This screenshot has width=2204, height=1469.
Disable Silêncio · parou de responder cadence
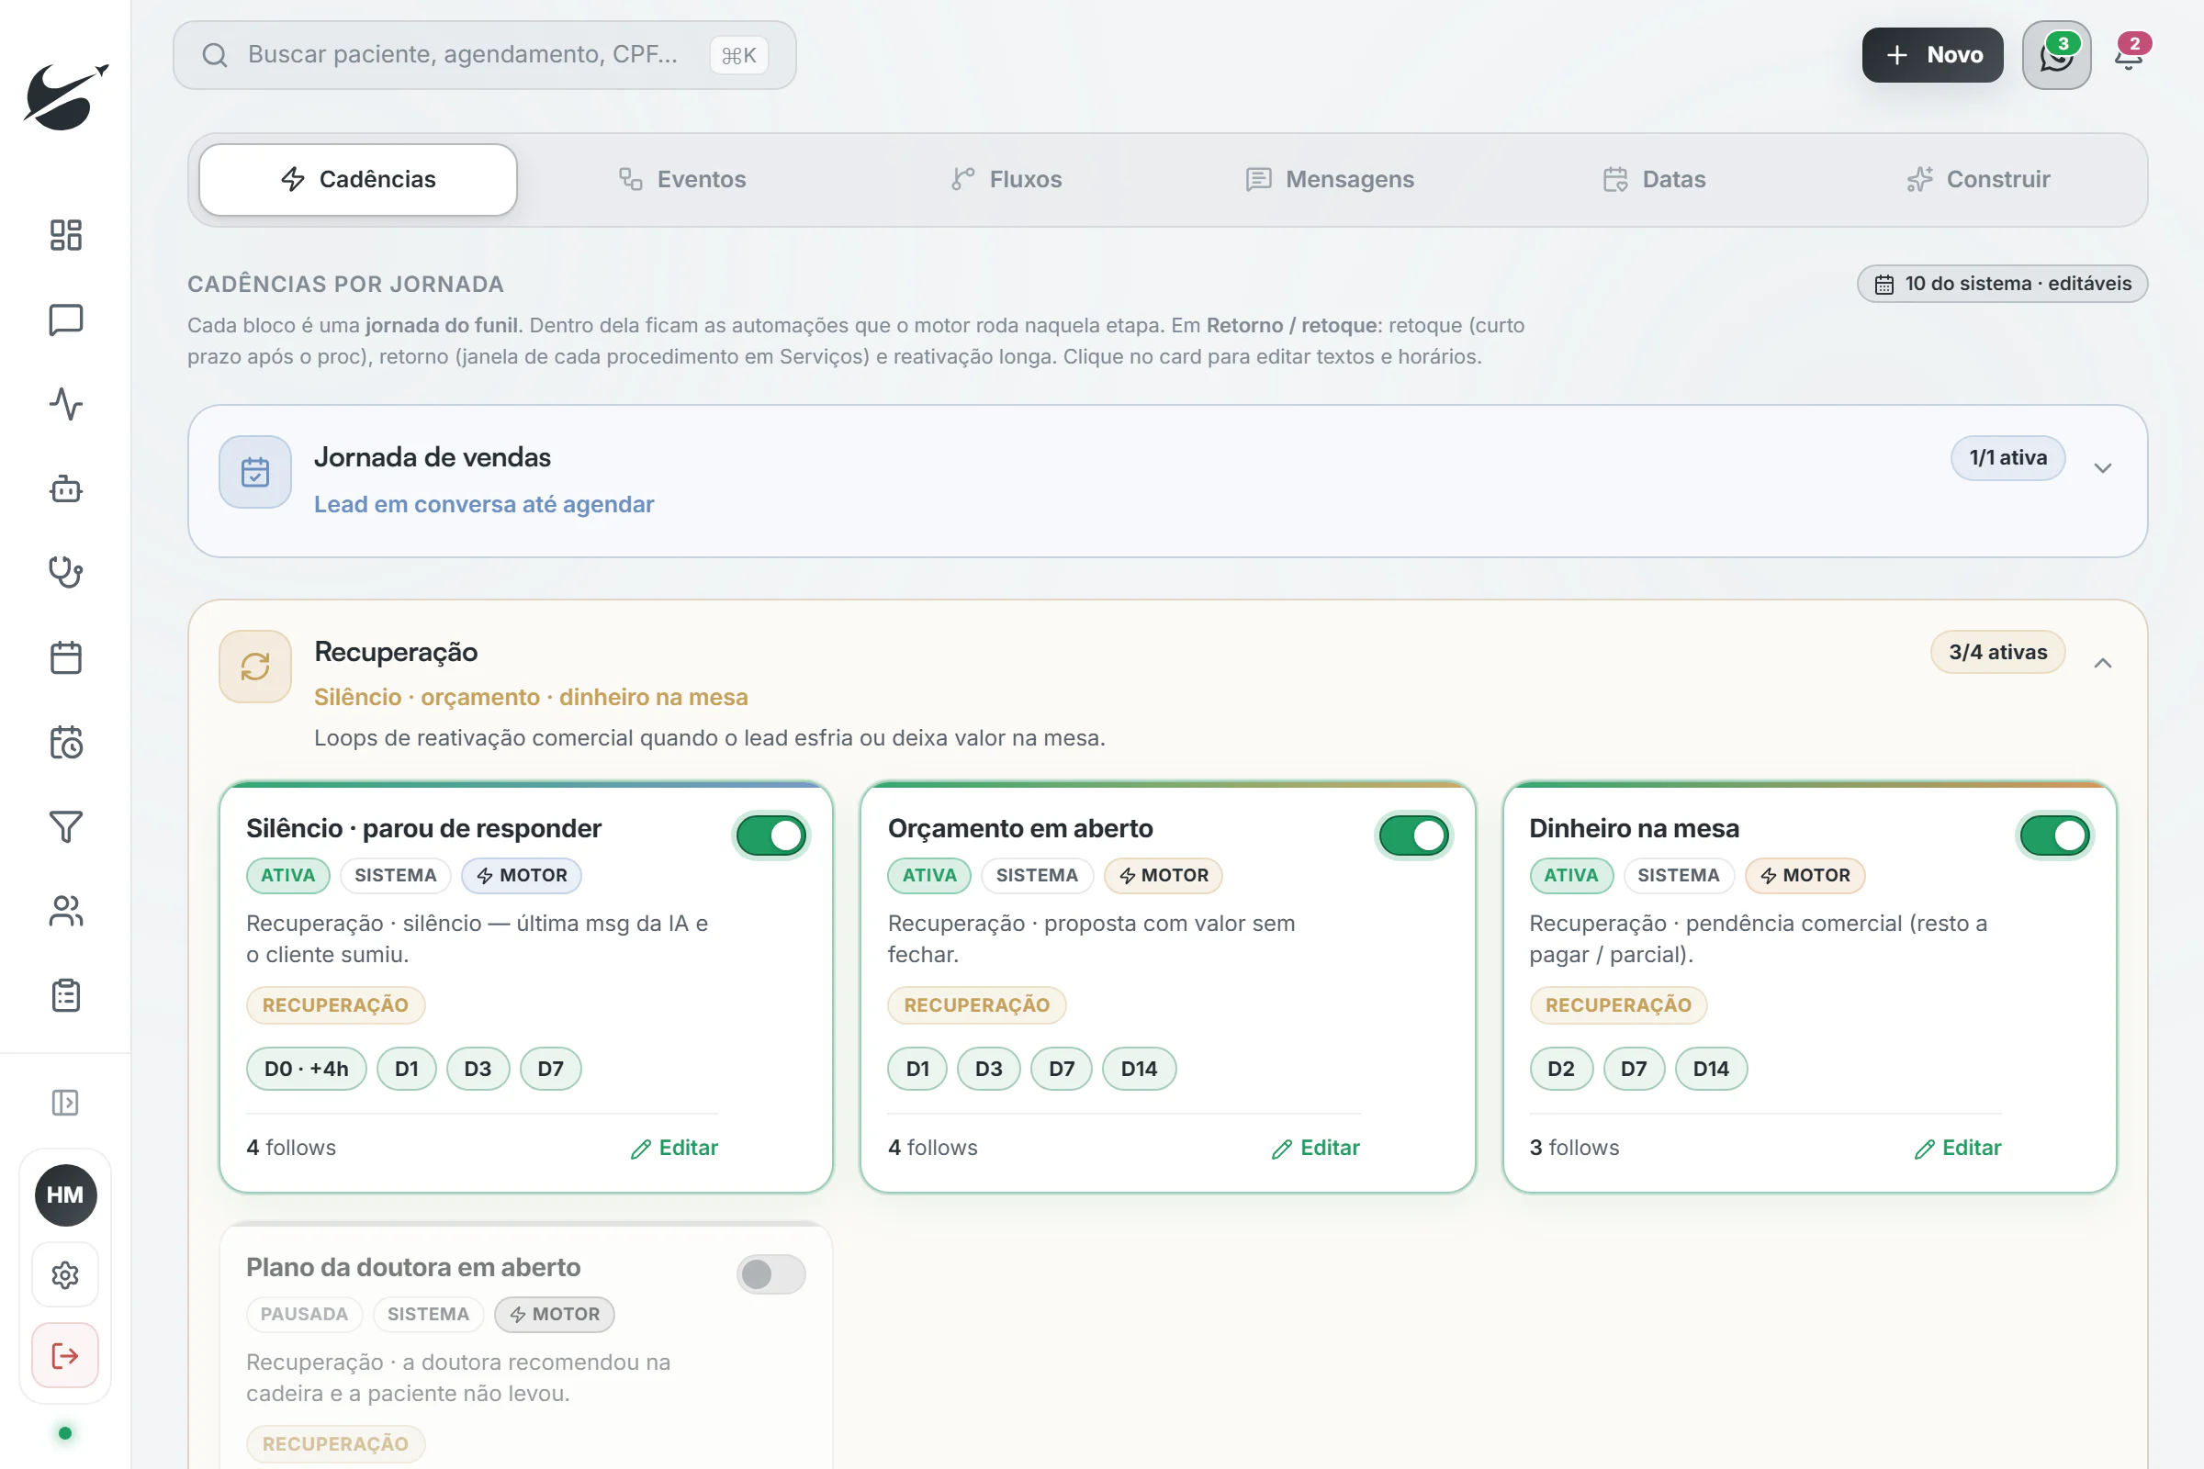click(770, 835)
